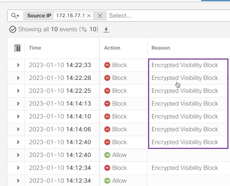
Task: Open the search filter dropdown magnifier
Action: pos(15,16)
